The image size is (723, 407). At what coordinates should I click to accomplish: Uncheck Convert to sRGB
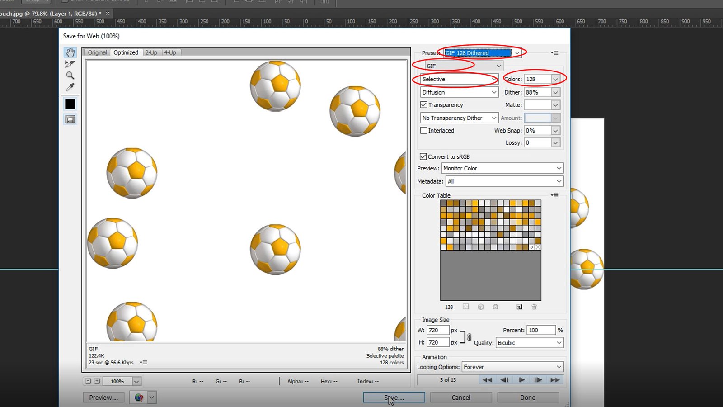pyautogui.click(x=423, y=156)
